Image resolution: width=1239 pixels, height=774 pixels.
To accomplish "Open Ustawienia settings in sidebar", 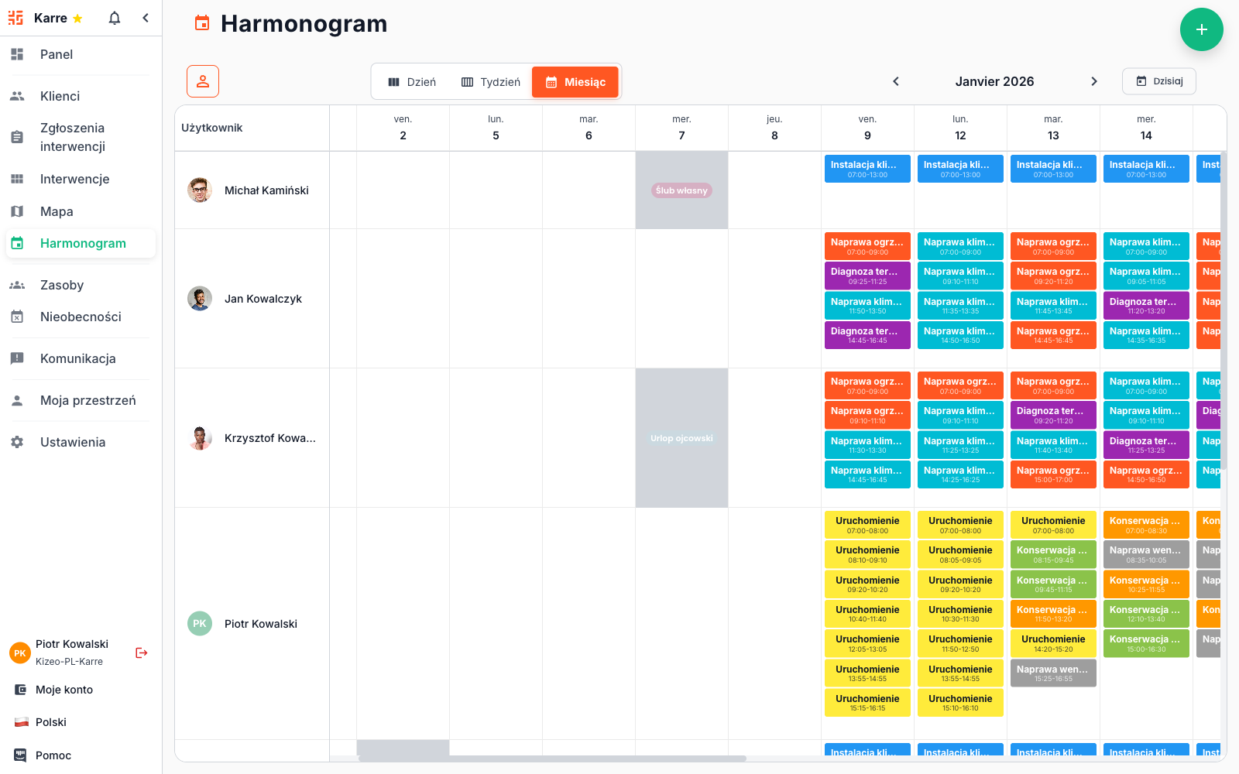I will 72,442.
